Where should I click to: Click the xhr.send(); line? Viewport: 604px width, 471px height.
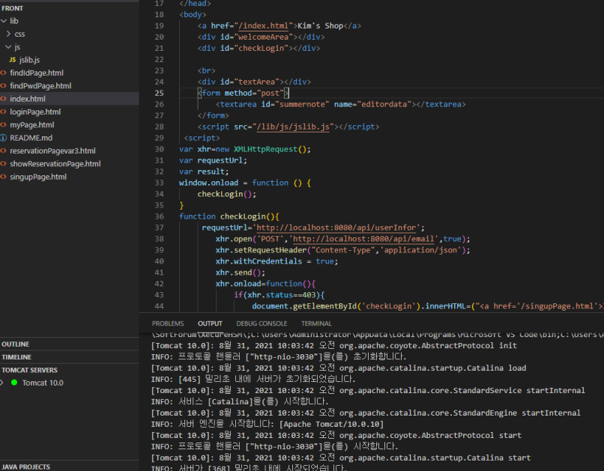coord(241,273)
